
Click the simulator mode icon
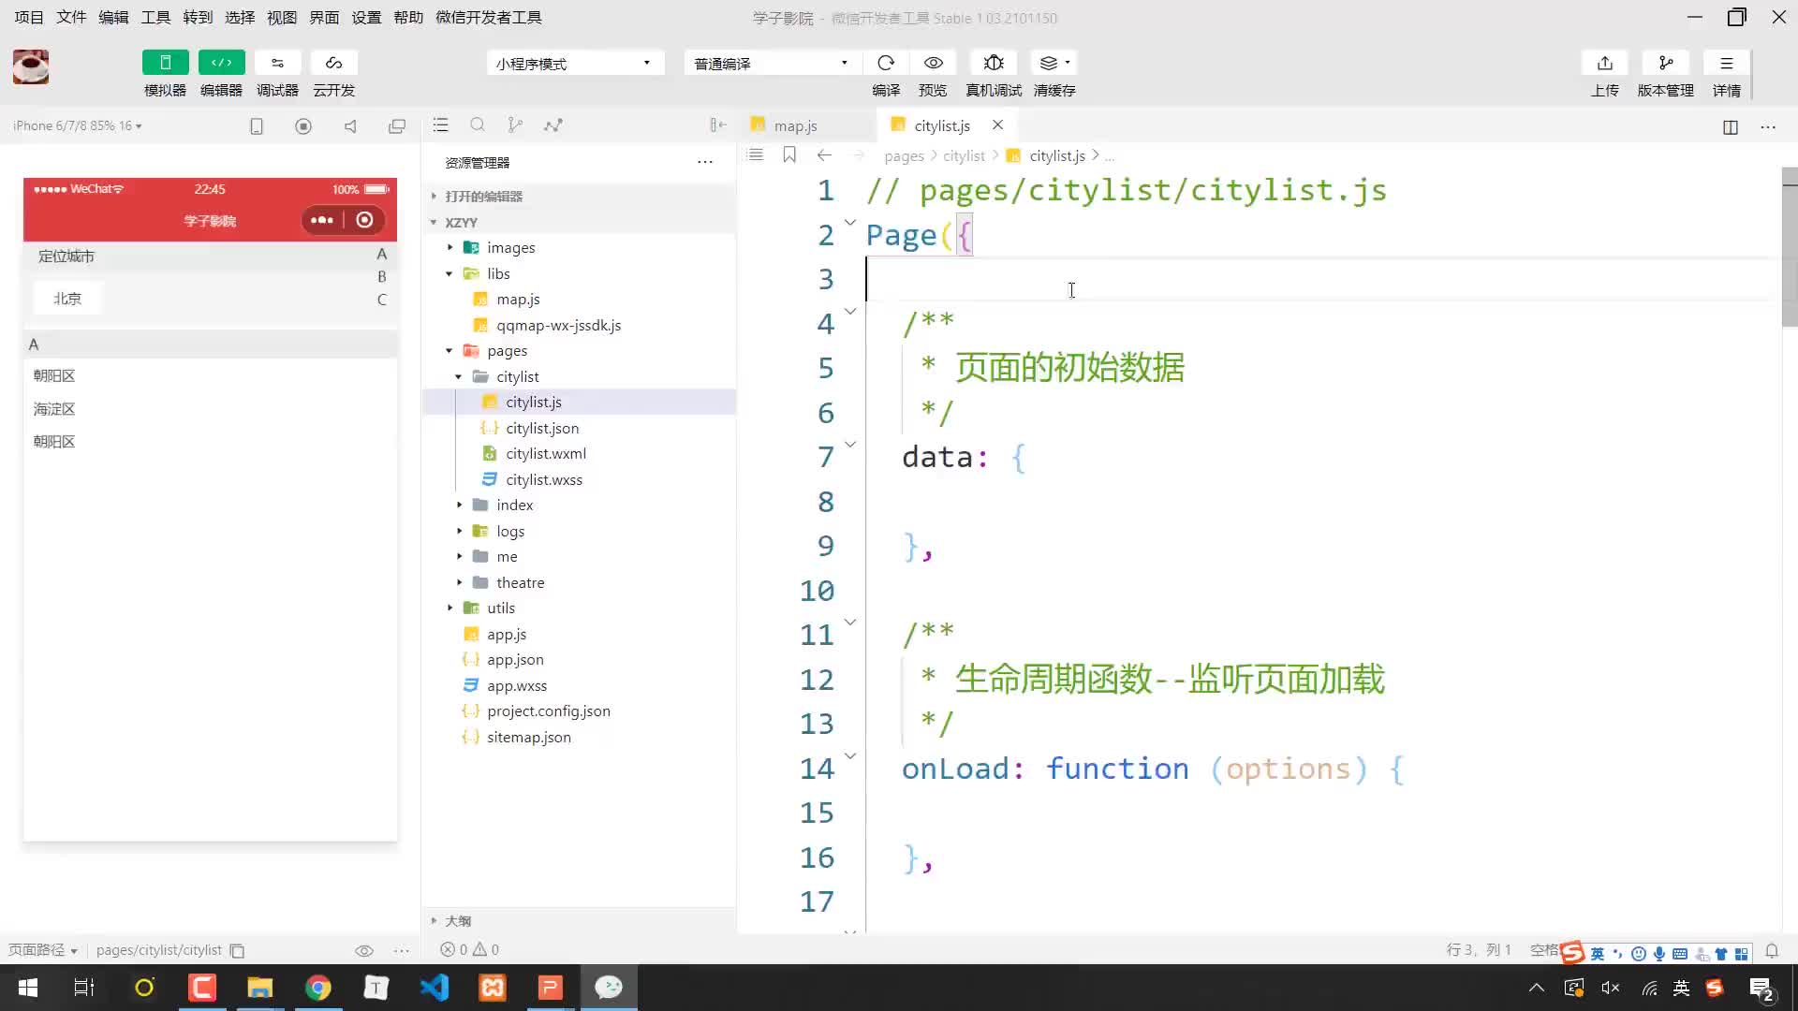(164, 63)
